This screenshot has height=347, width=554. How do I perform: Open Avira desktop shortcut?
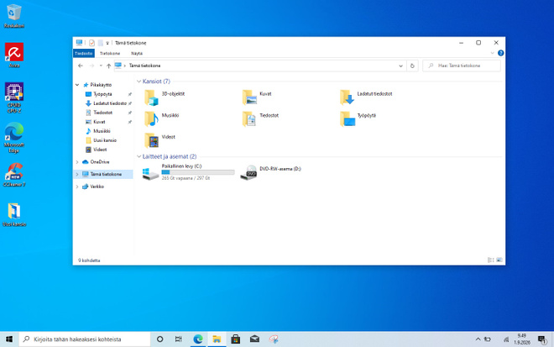pyautogui.click(x=14, y=55)
